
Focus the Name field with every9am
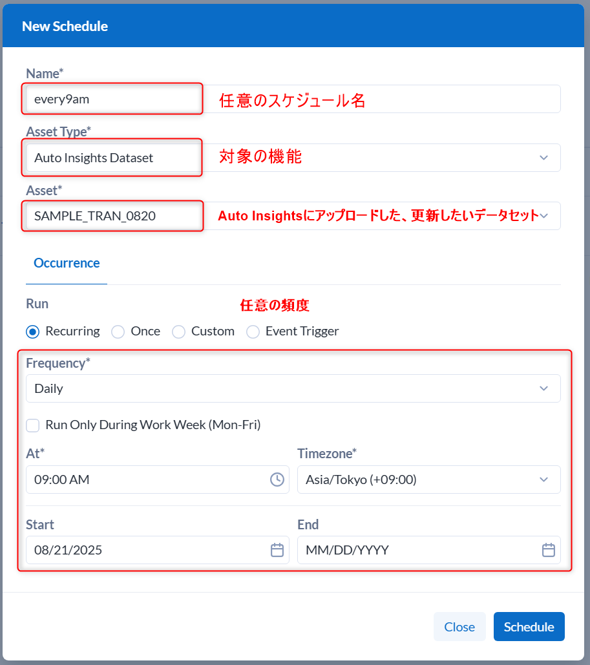point(293,100)
